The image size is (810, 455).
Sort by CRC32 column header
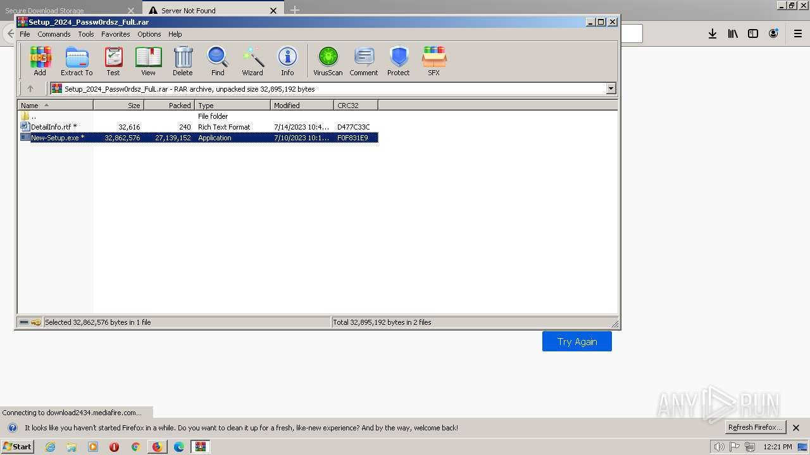pyautogui.click(x=356, y=106)
